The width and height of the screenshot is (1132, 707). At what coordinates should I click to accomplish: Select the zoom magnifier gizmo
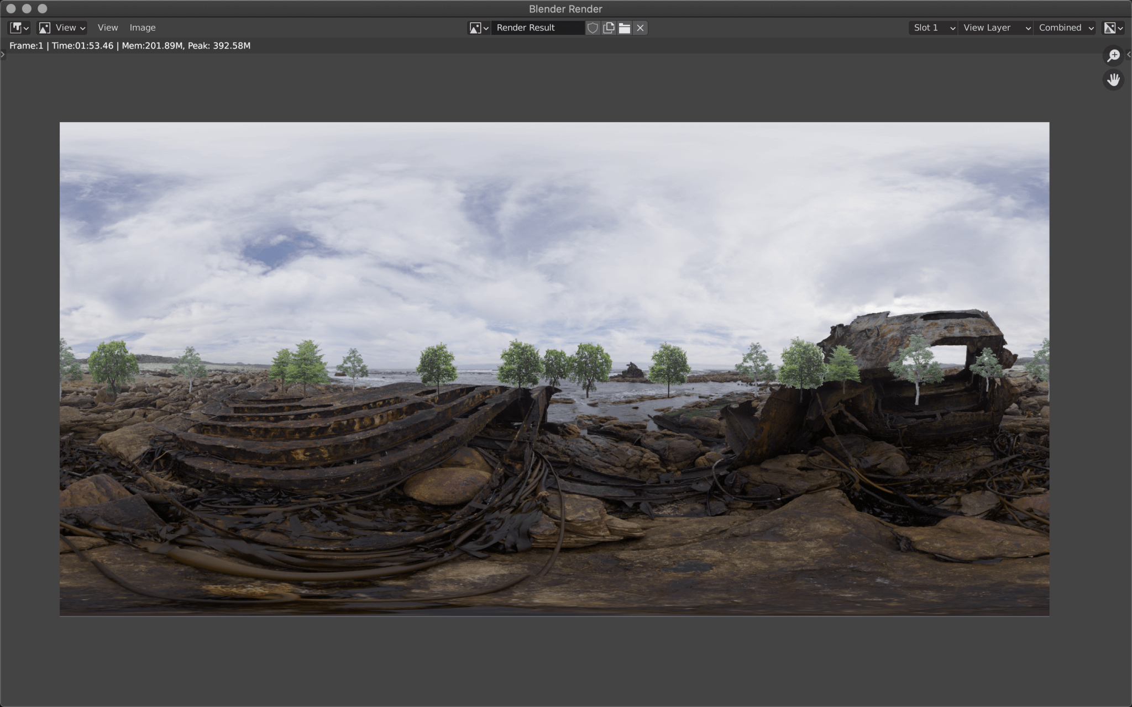click(x=1113, y=55)
